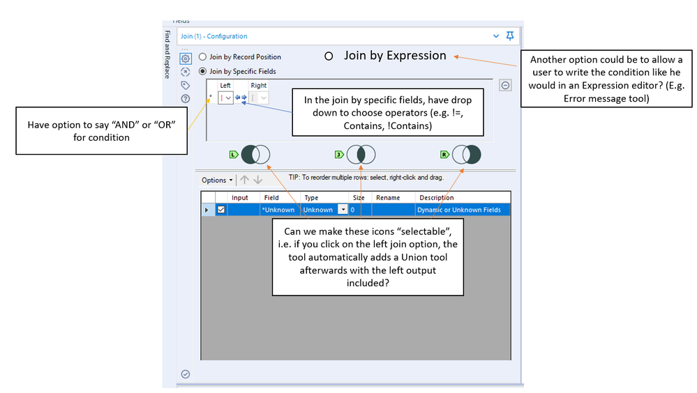Click the Join (1) - Configuration title
The width and height of the screenshot is (697, 393).
click(213, 36)
